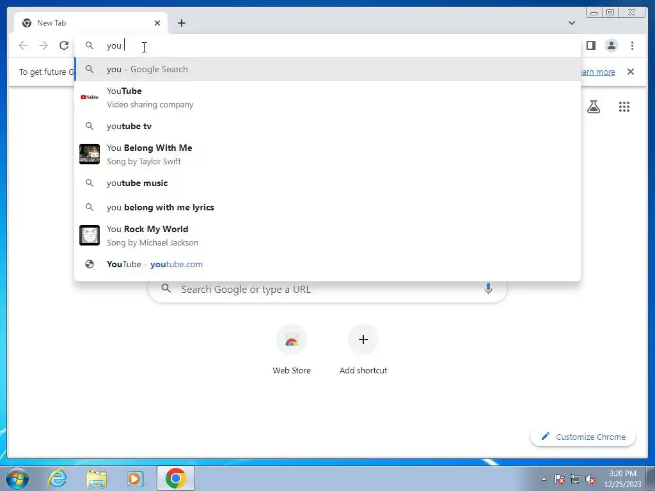
Task: Focus the 'Search Google or type a URL' box
Action: 327,289
